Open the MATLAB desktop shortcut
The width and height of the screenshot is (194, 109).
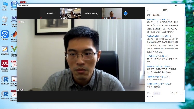(x=14, y=35)
